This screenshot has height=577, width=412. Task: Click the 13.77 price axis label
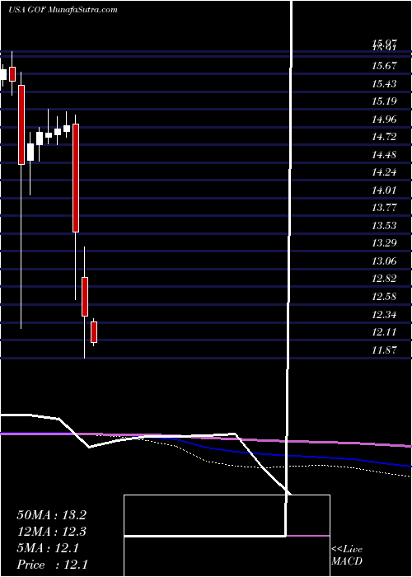385,208
